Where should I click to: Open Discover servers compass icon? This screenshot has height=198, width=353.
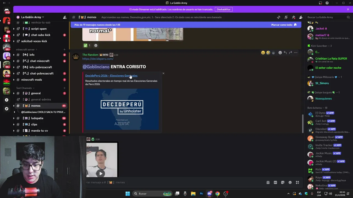[x=7, y=109]
